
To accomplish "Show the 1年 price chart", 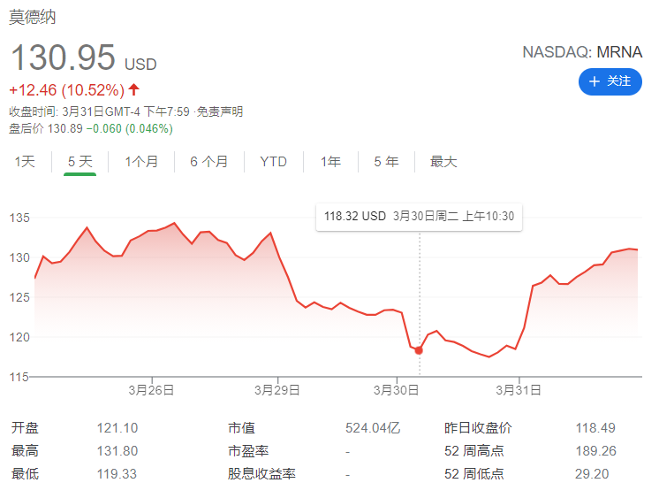I will [x=330, y=162].
